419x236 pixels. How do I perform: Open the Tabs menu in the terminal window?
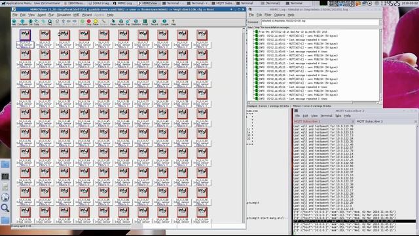coord(338,116)
